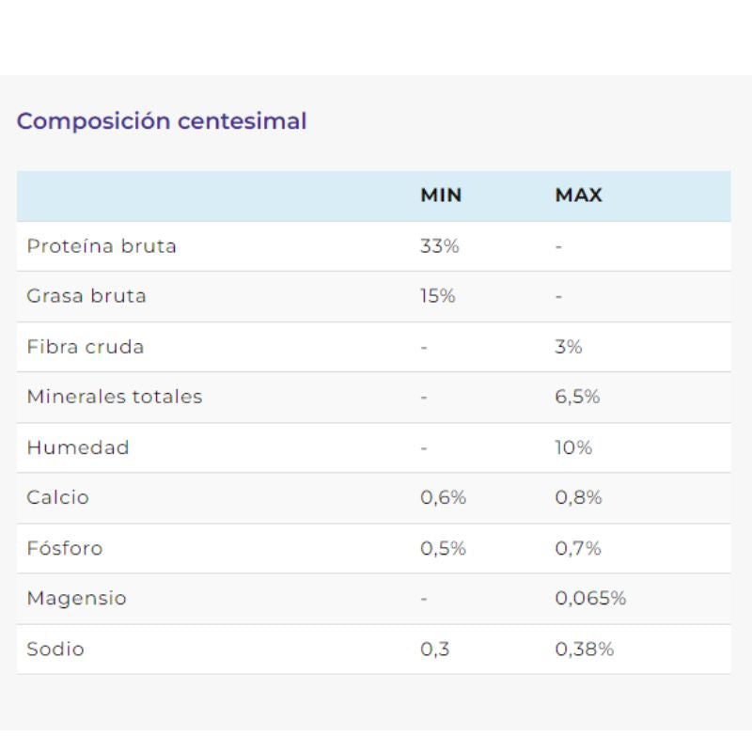This screenshot has width=752, height=752.
Task: Click the 0,5% phosphorus minimum value
Action: [x=443, y=548]
